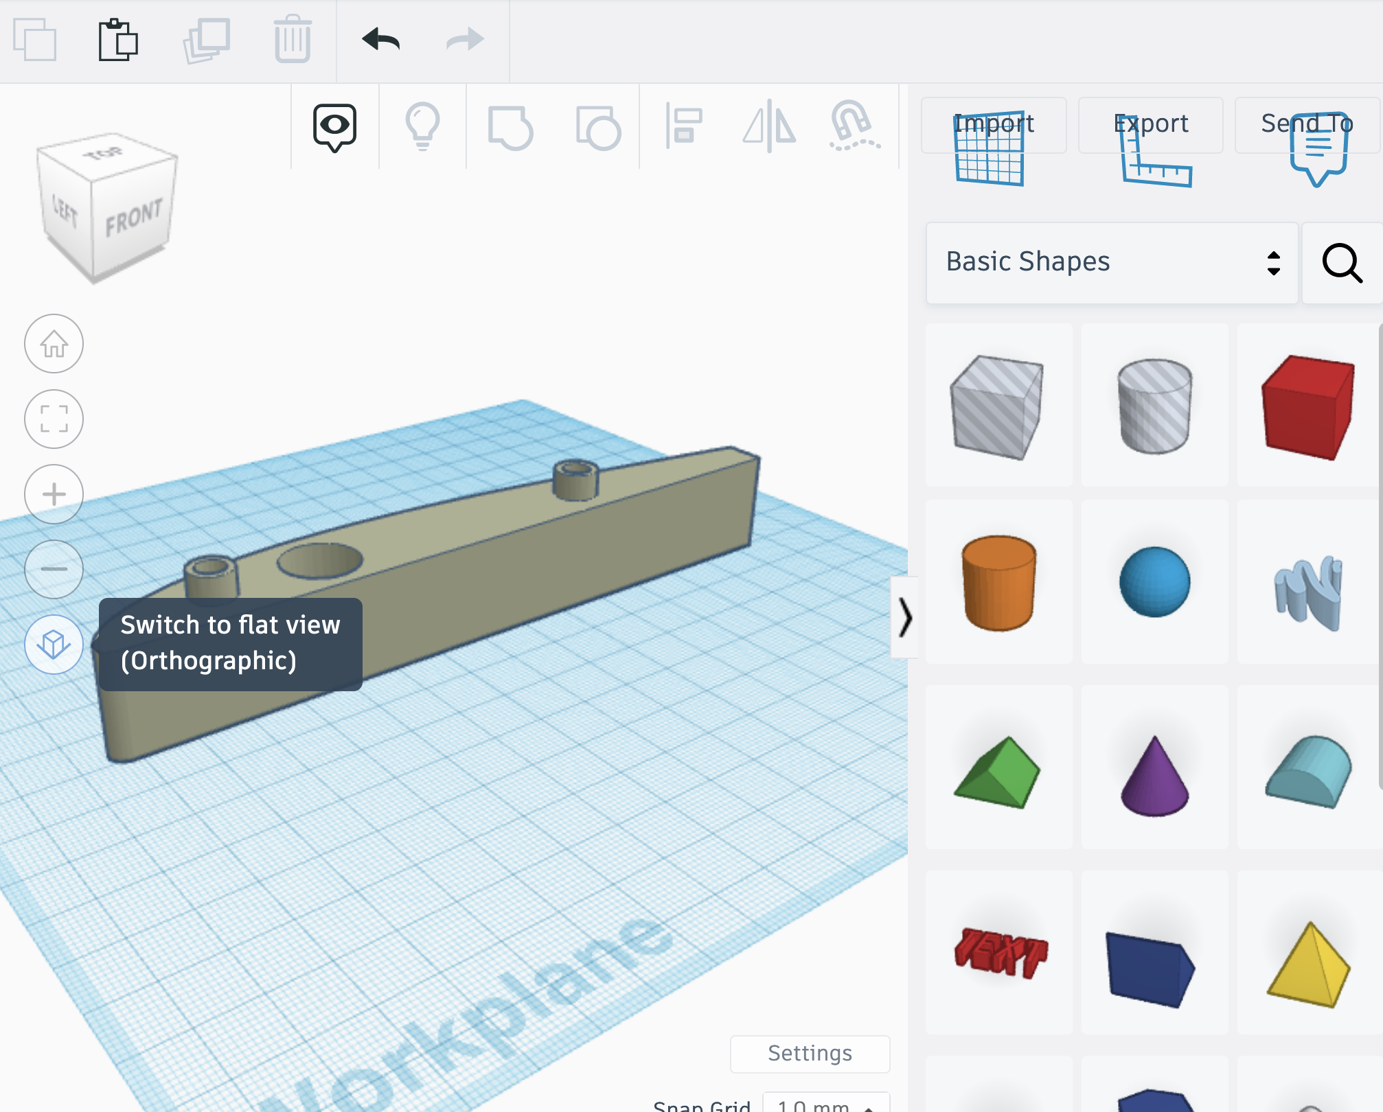The image size is (1383, 1112).
Task: Pick the orange Cylinder shape
Action: point(998,583)
